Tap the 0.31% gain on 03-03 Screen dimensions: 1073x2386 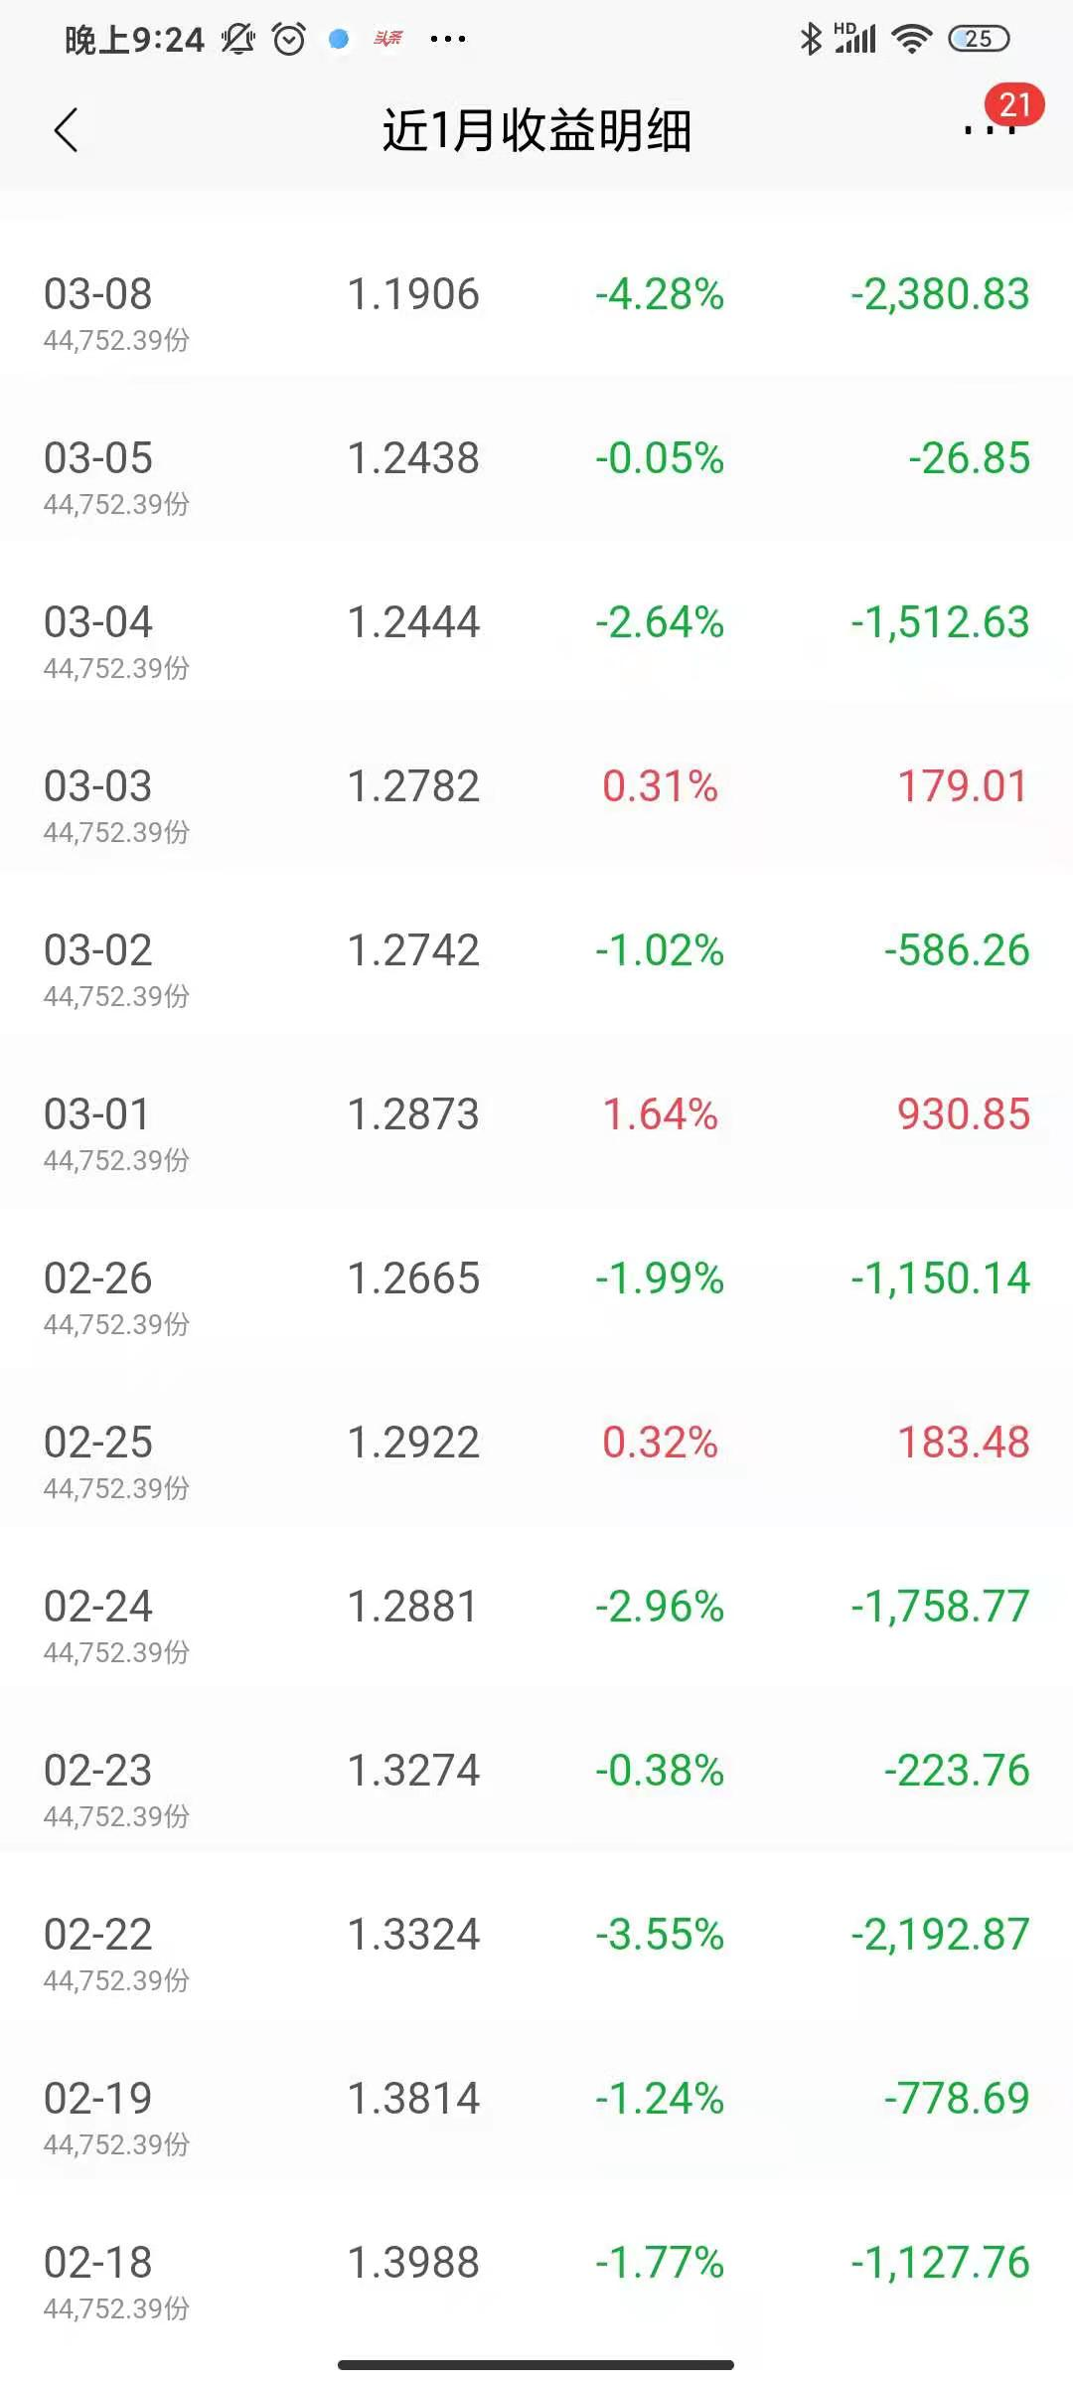click(x=660, y=786)
